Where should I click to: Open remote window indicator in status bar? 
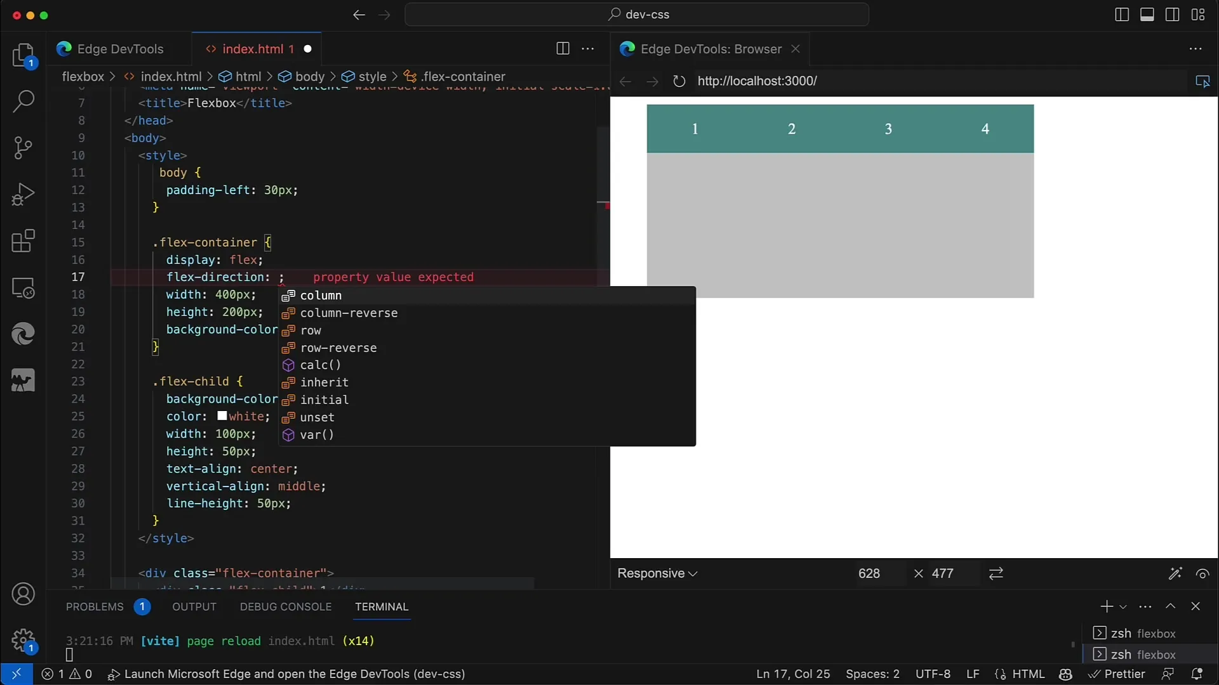[x=17, y=674]
